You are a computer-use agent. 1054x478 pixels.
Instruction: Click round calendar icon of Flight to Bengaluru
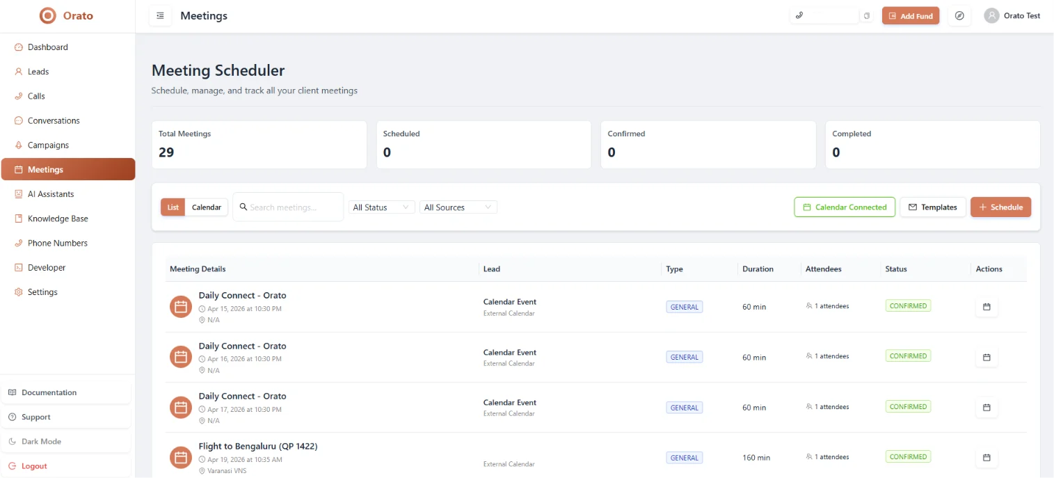click(181, 457)
